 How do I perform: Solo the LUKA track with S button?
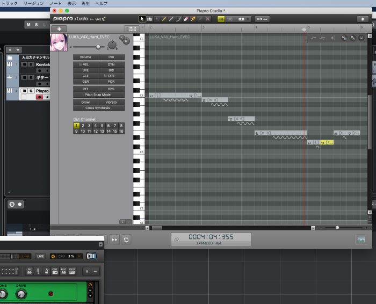[122, 37]
